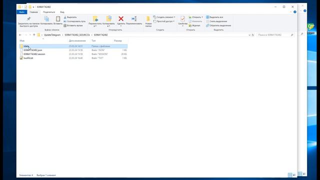This screenshot has height=180, width=320.
Task: Click the Вставить clipboard paste icon
Action: pyautogui.click(x=58, y=19)
